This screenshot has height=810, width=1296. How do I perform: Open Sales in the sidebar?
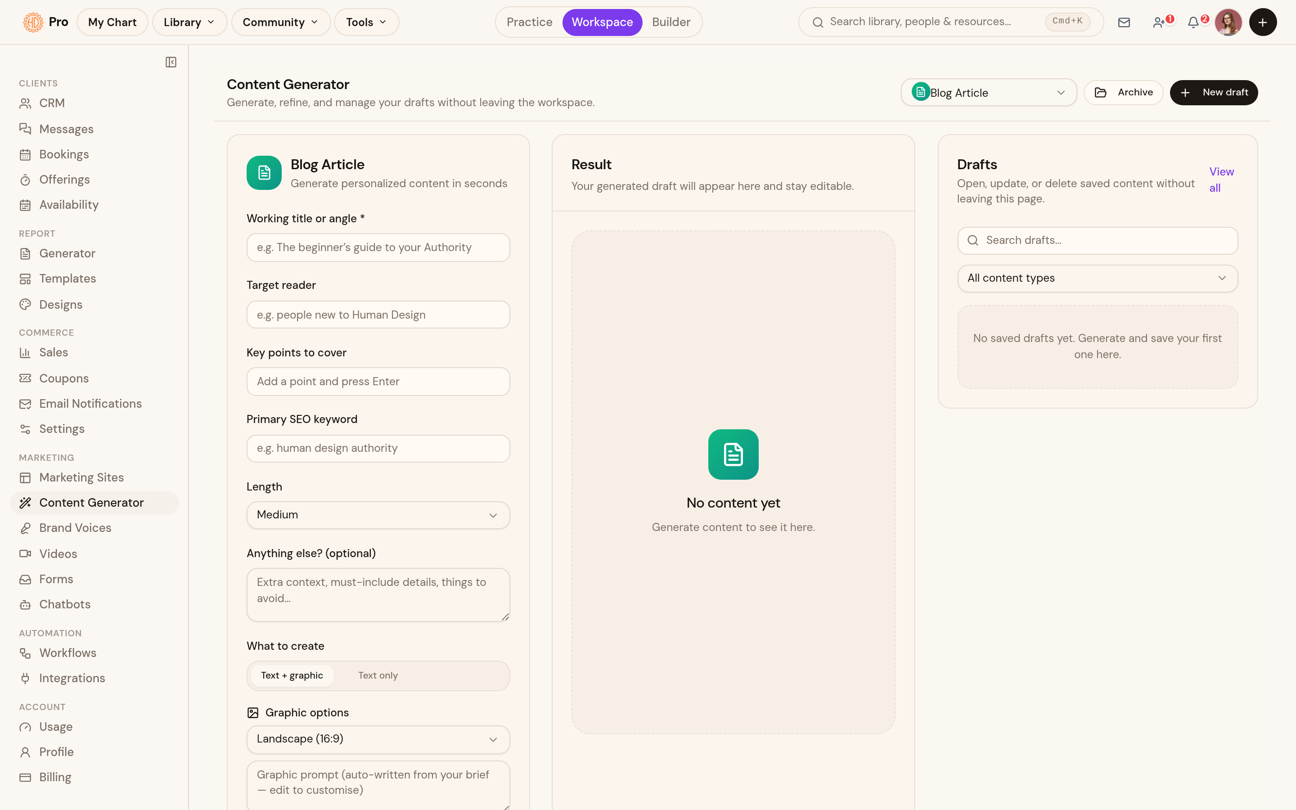[94, 352]
